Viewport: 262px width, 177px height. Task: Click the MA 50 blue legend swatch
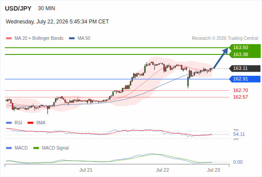(71, 38)
